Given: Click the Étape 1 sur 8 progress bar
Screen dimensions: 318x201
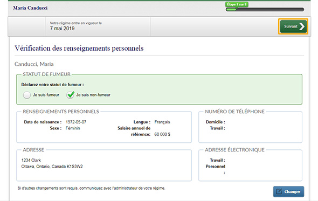Looking at the screenshot, I should (x=265, y=10).
